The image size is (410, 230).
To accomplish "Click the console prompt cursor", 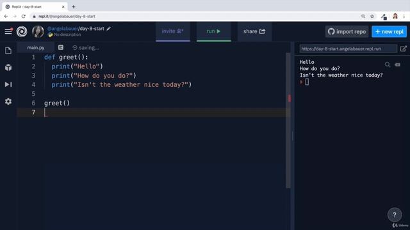I will pyautogui.click(x=307, y=82).
